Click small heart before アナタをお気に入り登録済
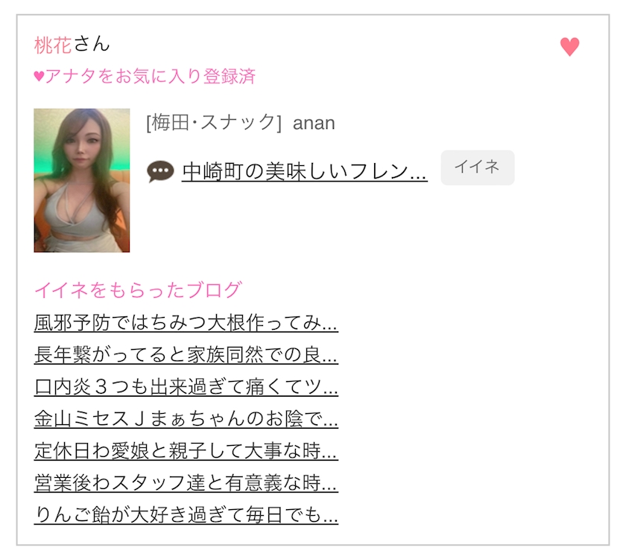This screenshot has height=556, width=626. [x=39, y=76]
